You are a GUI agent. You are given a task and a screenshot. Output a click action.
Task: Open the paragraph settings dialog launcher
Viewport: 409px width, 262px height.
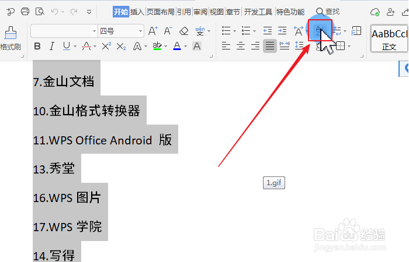(x=362, y=56)
